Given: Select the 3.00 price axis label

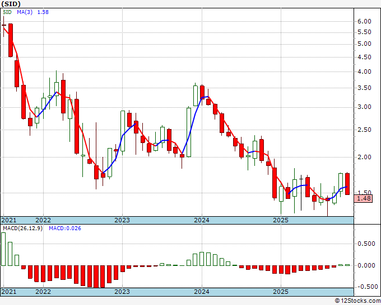Looking at the screenshot, I should click(x=365, y=107).
